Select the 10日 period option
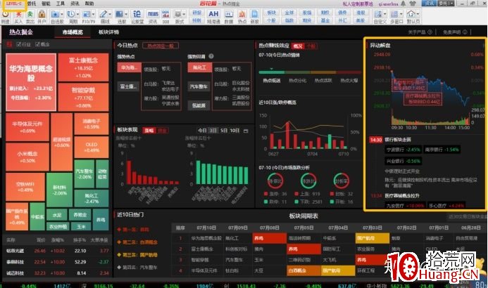Screen dimensions: 488x288 point(234,131)
